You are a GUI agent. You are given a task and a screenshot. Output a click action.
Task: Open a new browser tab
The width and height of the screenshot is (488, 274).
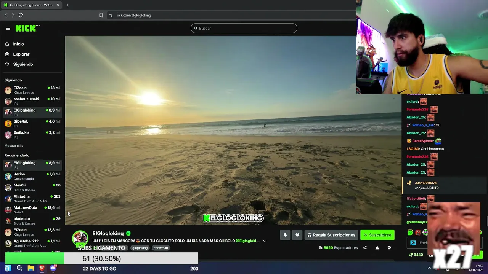(67, 5)
